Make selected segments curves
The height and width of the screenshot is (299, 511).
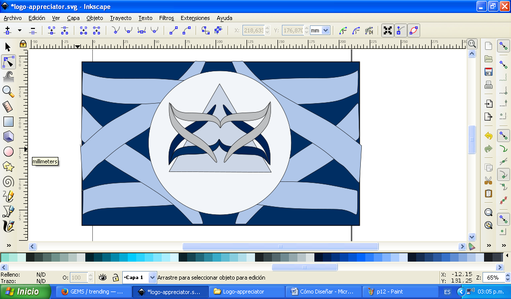[187, 30]
